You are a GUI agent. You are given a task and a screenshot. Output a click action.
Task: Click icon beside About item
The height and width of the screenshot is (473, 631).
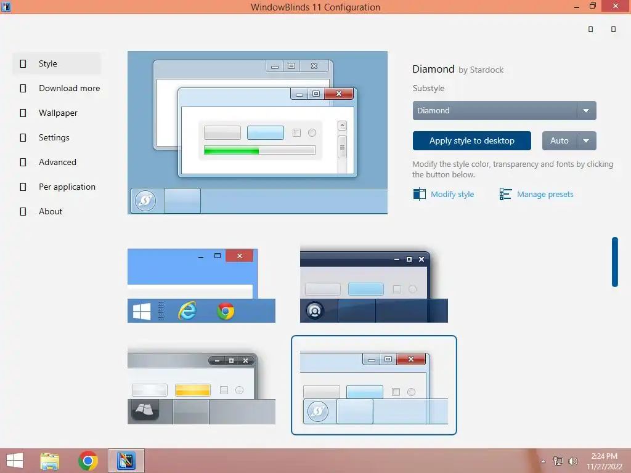[23, 211]
